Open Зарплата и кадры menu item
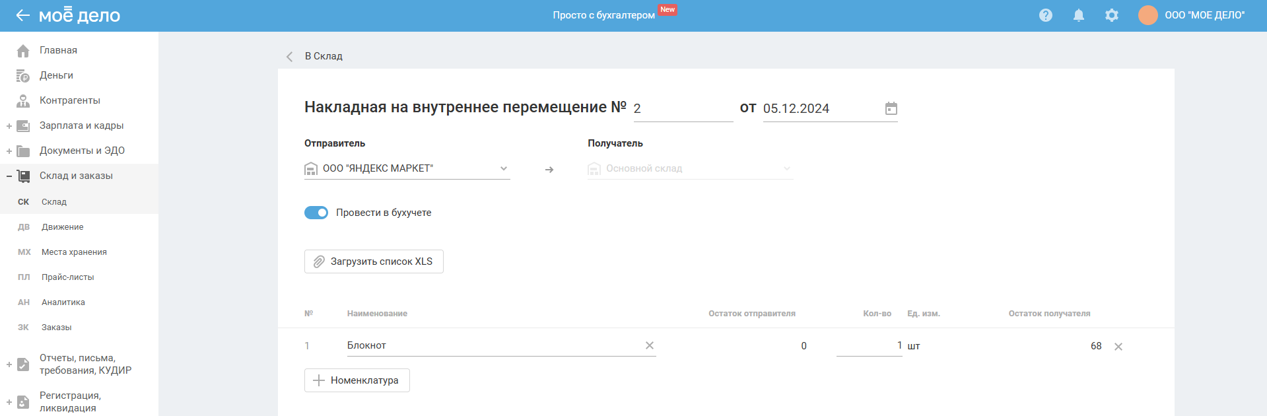 pos(81,125)
